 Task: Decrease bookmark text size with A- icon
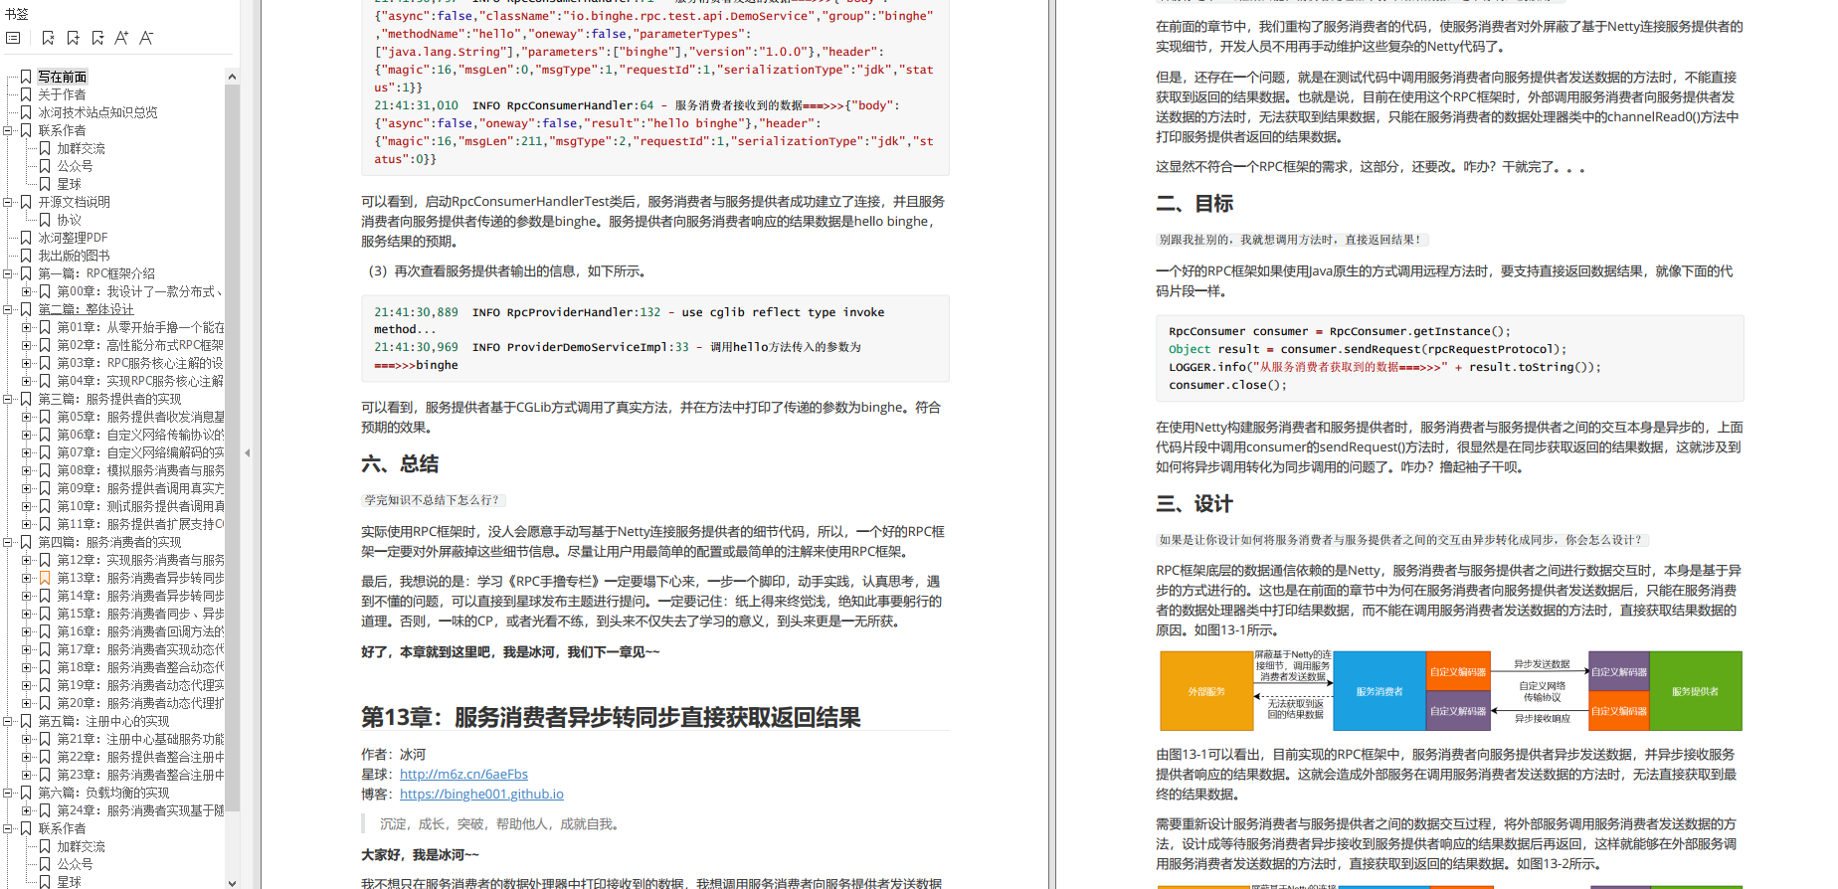[146, 38]
